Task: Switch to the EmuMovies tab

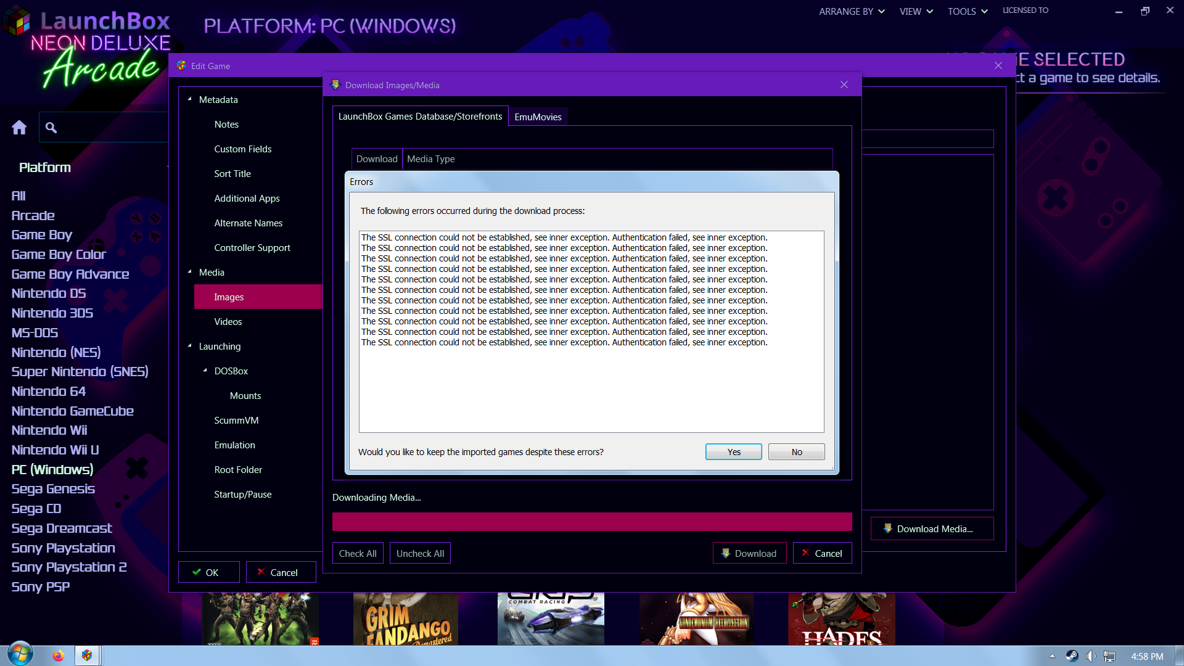Action: 538,117
